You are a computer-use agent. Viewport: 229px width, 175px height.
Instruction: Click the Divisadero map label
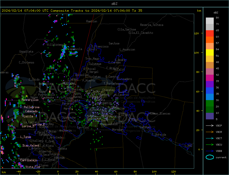pyautogui.click(x=124, y=79)
